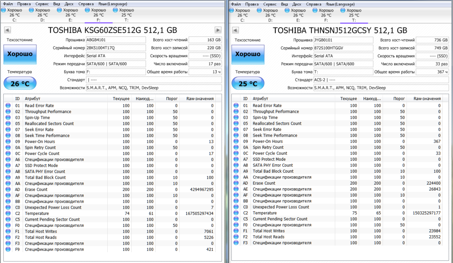Click 26 °C temperature badge in left window

[x=20, y=84]
